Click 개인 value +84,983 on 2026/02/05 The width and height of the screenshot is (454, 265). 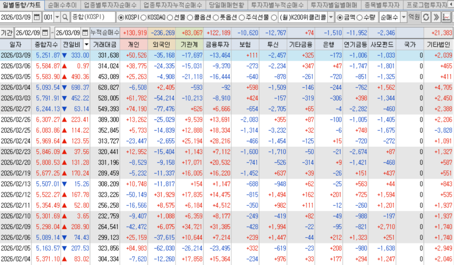click(136, 248)
